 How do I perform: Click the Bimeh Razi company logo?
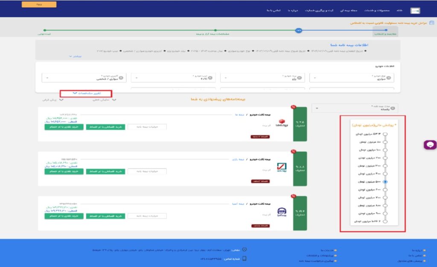click(282, 168)
